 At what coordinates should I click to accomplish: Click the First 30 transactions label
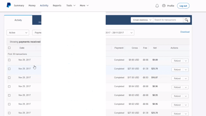pos(17,54)
